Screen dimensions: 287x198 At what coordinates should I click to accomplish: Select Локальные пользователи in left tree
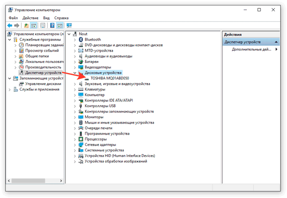tap(44, 62)
